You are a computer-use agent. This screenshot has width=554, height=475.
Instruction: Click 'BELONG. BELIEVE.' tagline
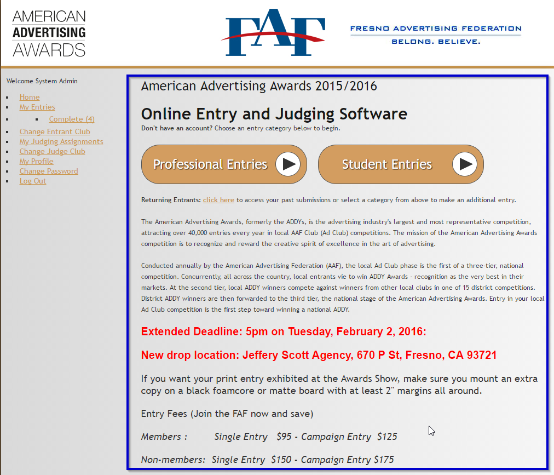click(436, 42)
